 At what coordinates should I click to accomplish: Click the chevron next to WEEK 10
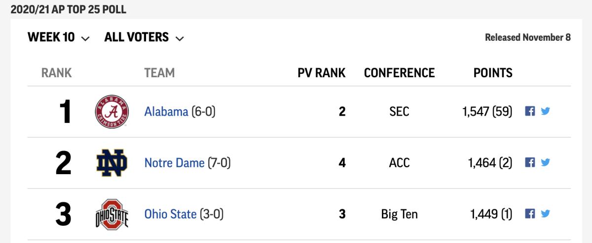pos(85,38)
